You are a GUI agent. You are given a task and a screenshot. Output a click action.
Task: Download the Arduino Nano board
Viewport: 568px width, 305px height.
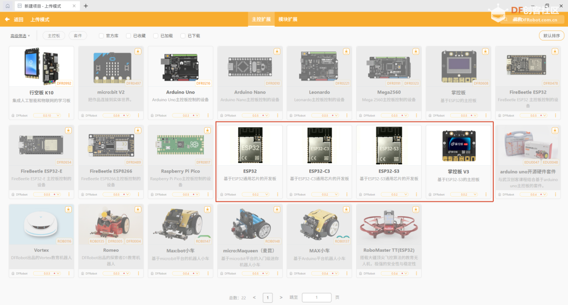point(277,52)
